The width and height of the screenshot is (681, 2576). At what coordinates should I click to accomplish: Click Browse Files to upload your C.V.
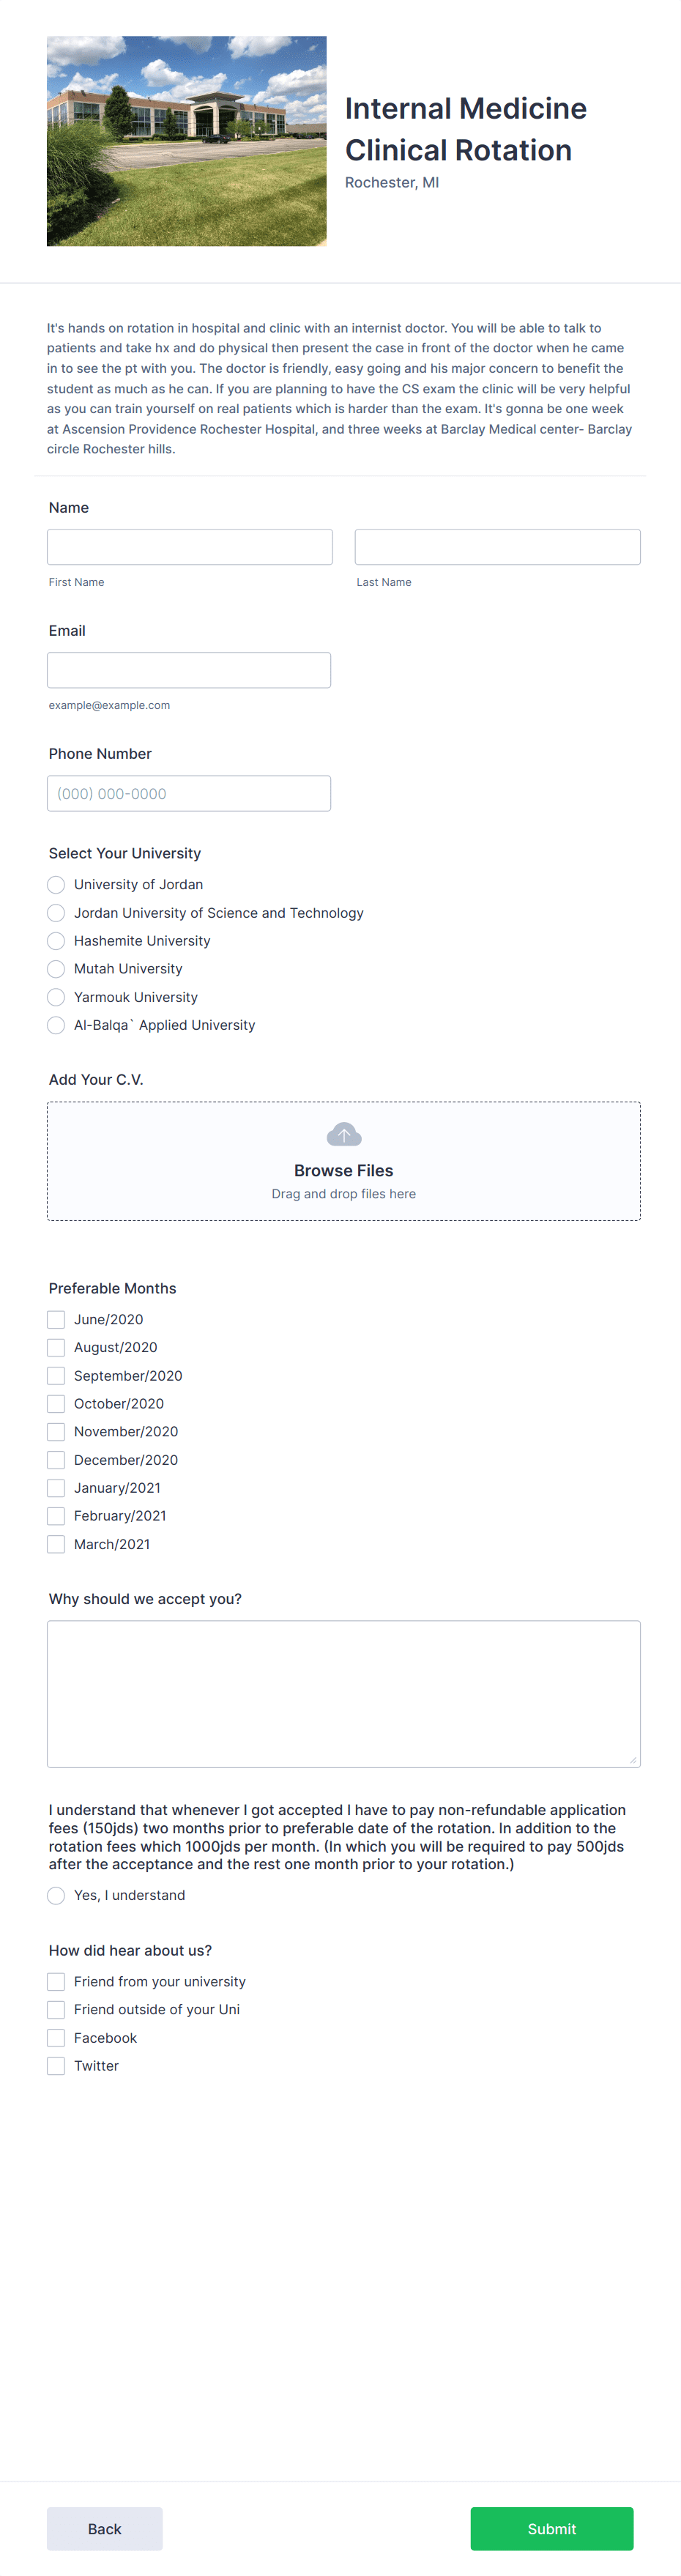[x=343, y=1170]
